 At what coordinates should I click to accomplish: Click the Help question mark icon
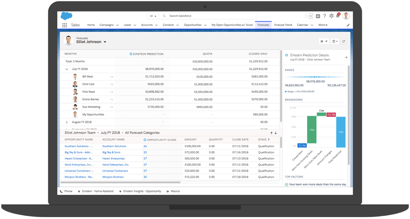pyautogui.click(x=325, y=16)
